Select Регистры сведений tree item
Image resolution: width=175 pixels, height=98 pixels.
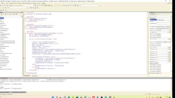pyautogui.click(x=4, y=59)
